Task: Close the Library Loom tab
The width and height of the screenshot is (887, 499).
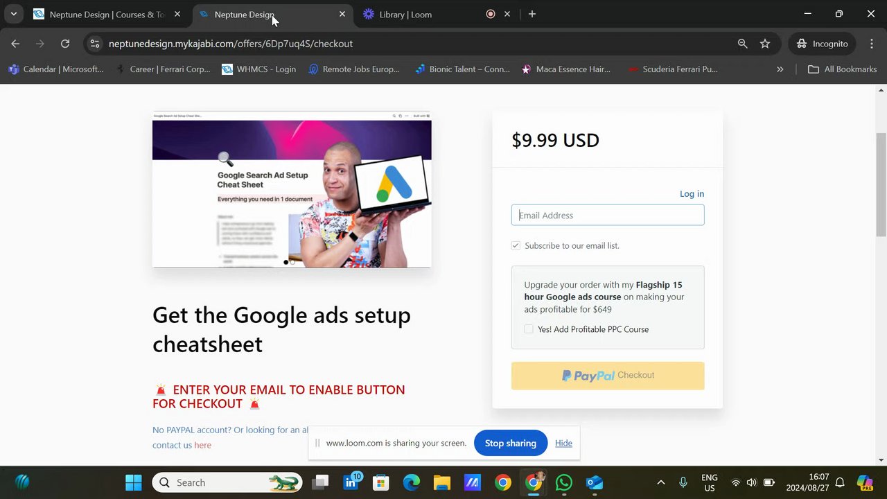Action: click(x=507, y=14)
